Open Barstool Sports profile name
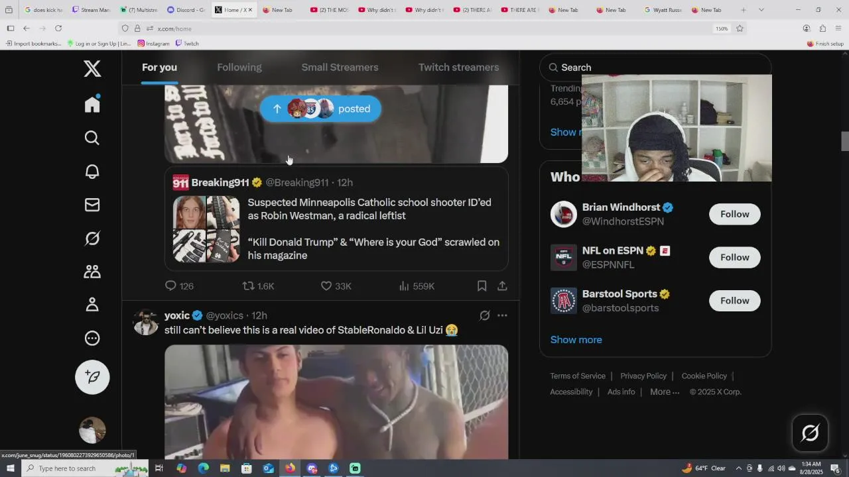The height and width of the screenshot is (477, 849). [x=620, y=294]
